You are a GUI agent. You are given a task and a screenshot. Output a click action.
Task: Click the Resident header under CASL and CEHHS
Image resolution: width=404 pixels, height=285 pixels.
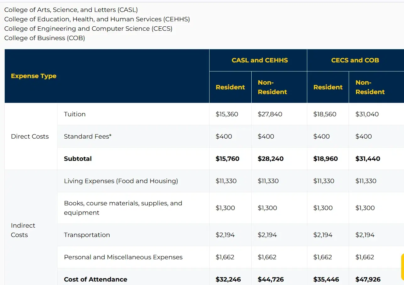230,87
